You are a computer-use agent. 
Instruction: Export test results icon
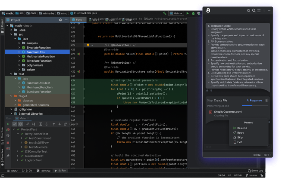click(x=65, y=124)
